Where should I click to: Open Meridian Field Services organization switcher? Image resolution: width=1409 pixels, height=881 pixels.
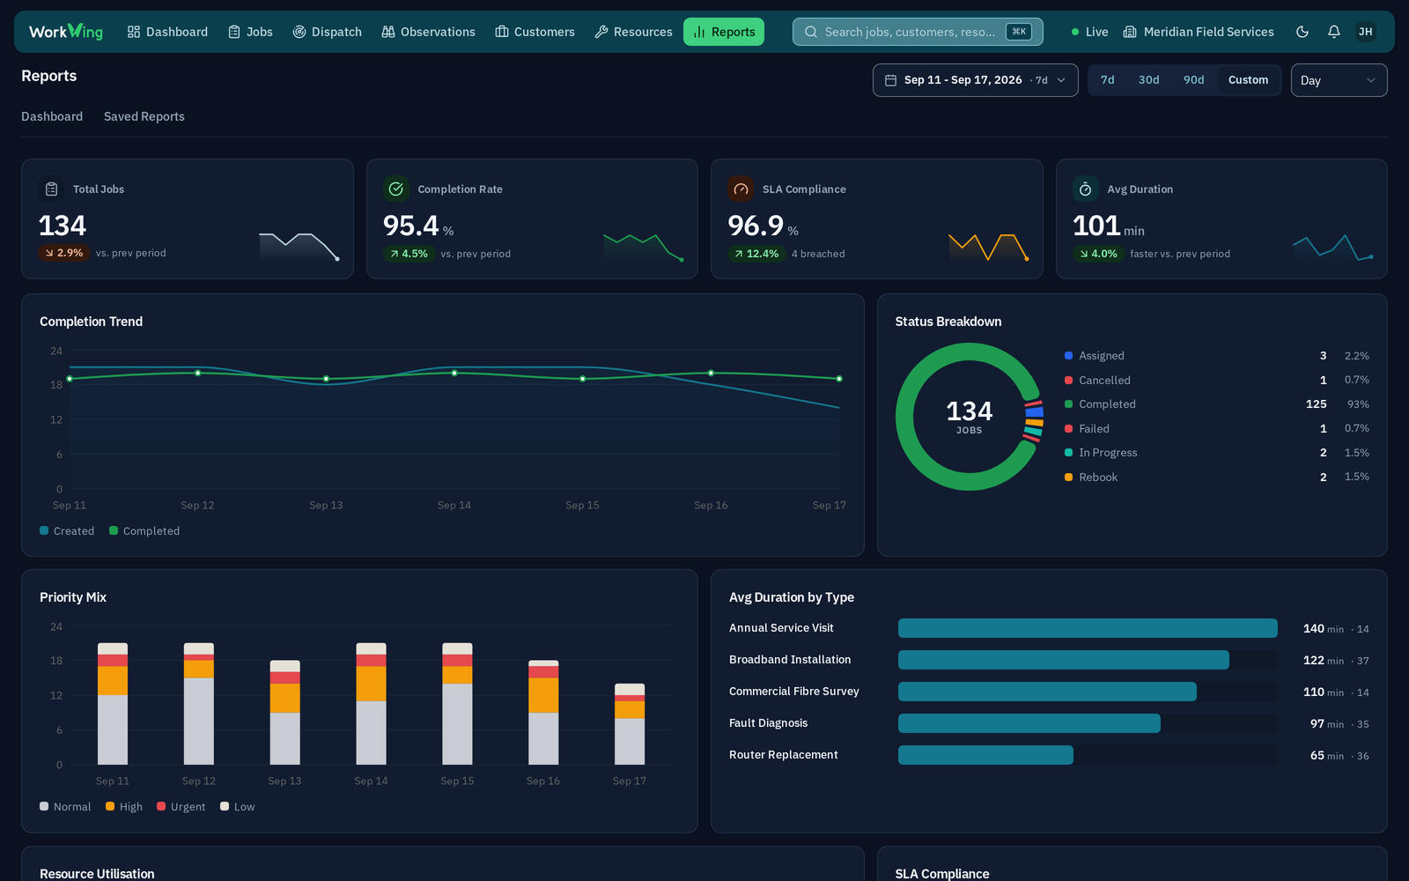point(1199,32)
